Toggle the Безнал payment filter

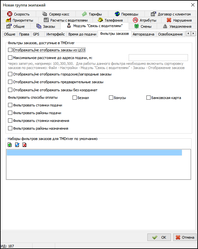pyautogui.click(x=74, y=98)
